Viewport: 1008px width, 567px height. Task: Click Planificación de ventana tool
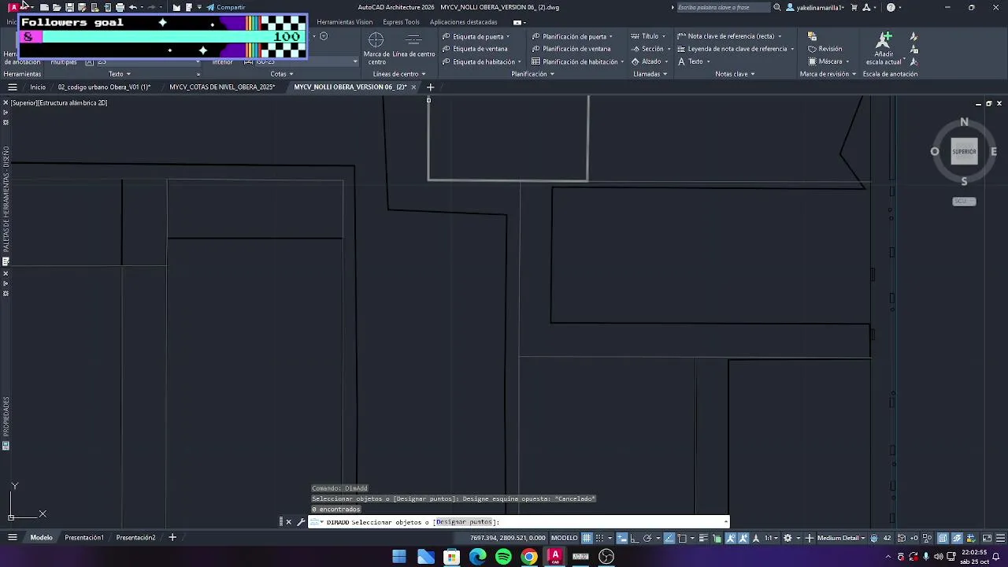coord(571,49)
